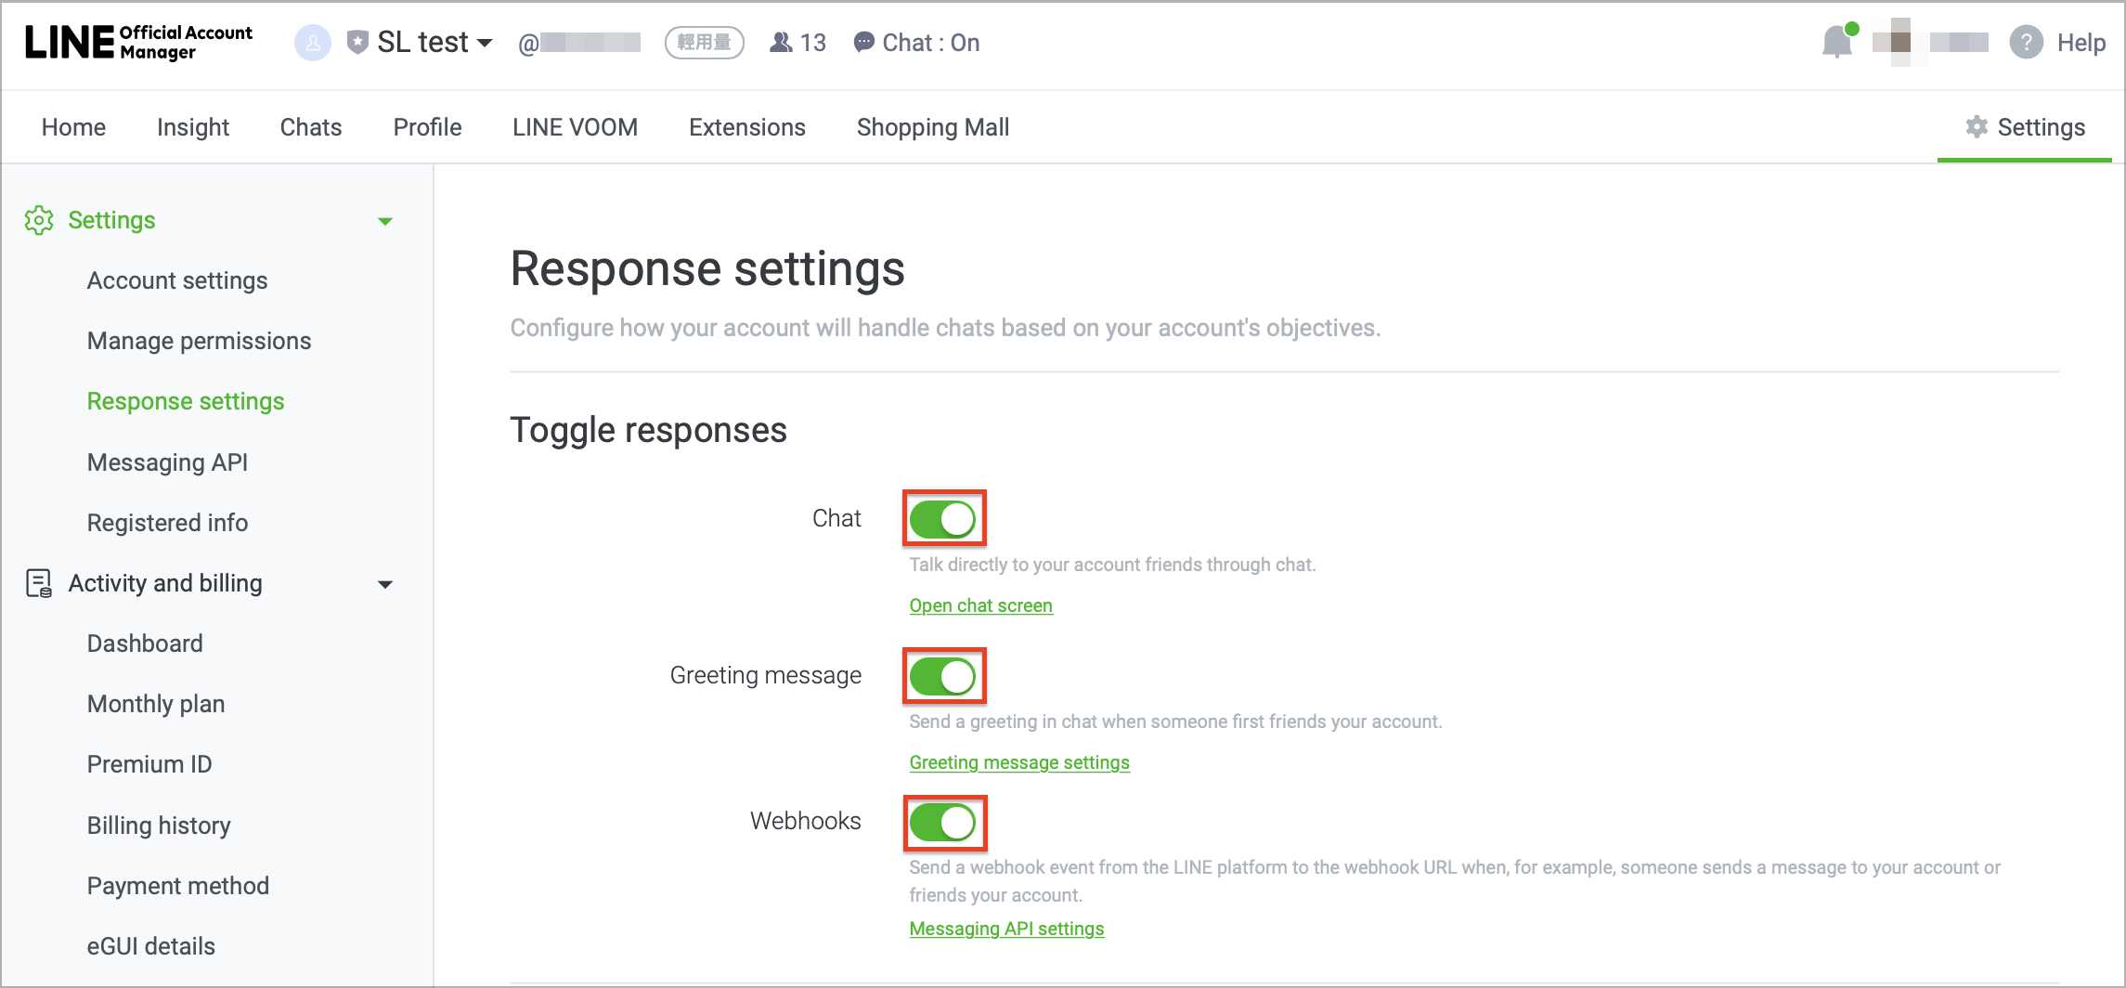Viewport: 2126px width, 988px height.
Task: Click the gear icon in Settings tab
Action: (x=1977, y=127)
